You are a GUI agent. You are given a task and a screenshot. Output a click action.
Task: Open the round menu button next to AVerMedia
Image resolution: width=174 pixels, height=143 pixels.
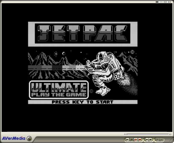point(29,138)
